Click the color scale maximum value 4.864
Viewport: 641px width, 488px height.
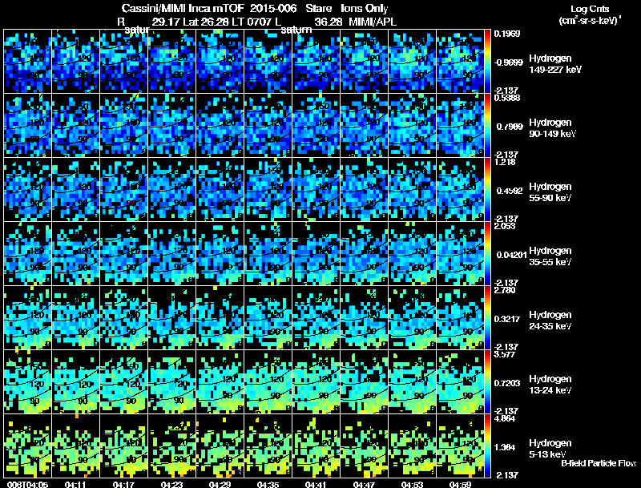[x=505, y=419]
